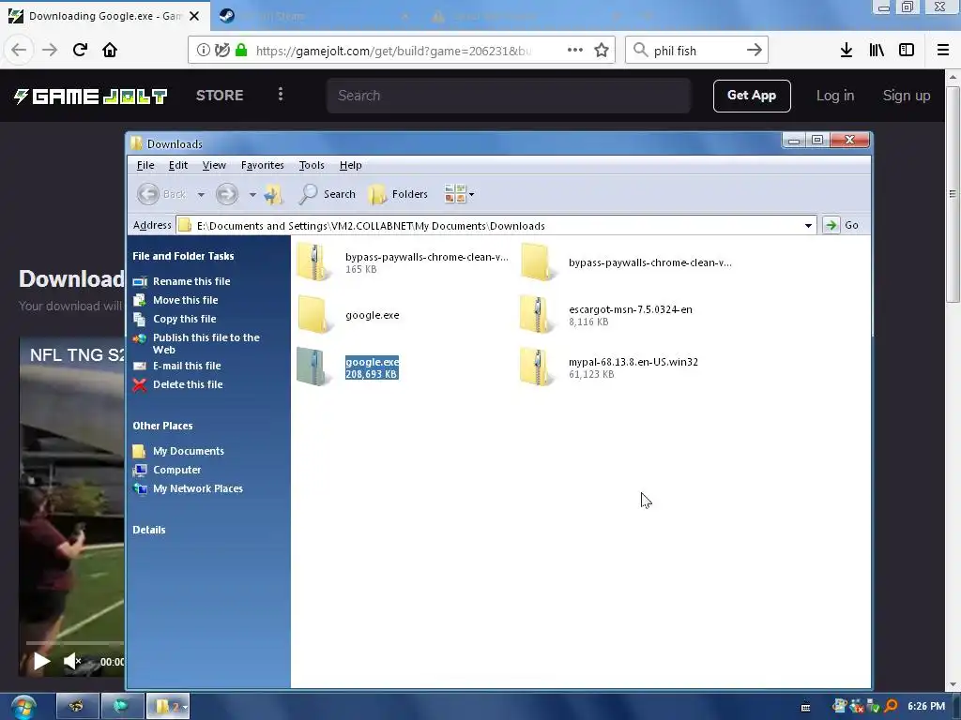This screenshot has height=720, width=961.
Task: Open My Documents in Other Places
Action: (188, 451)
